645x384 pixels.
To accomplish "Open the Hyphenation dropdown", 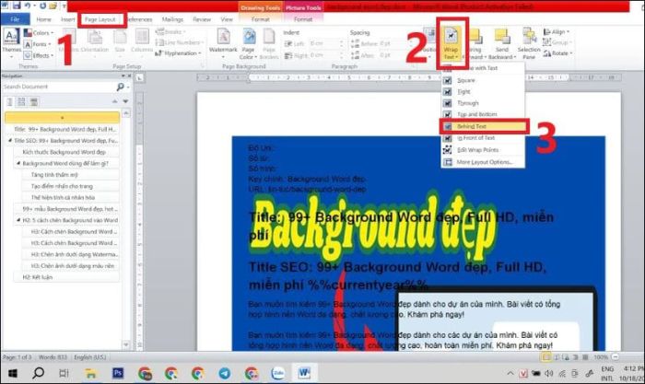I will click(x=179, y=53).
